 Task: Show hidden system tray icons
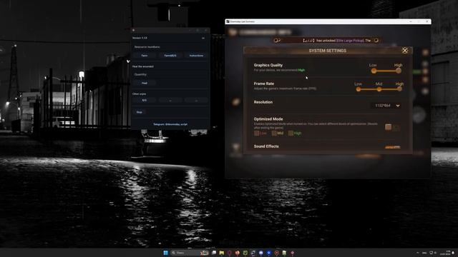418,253
